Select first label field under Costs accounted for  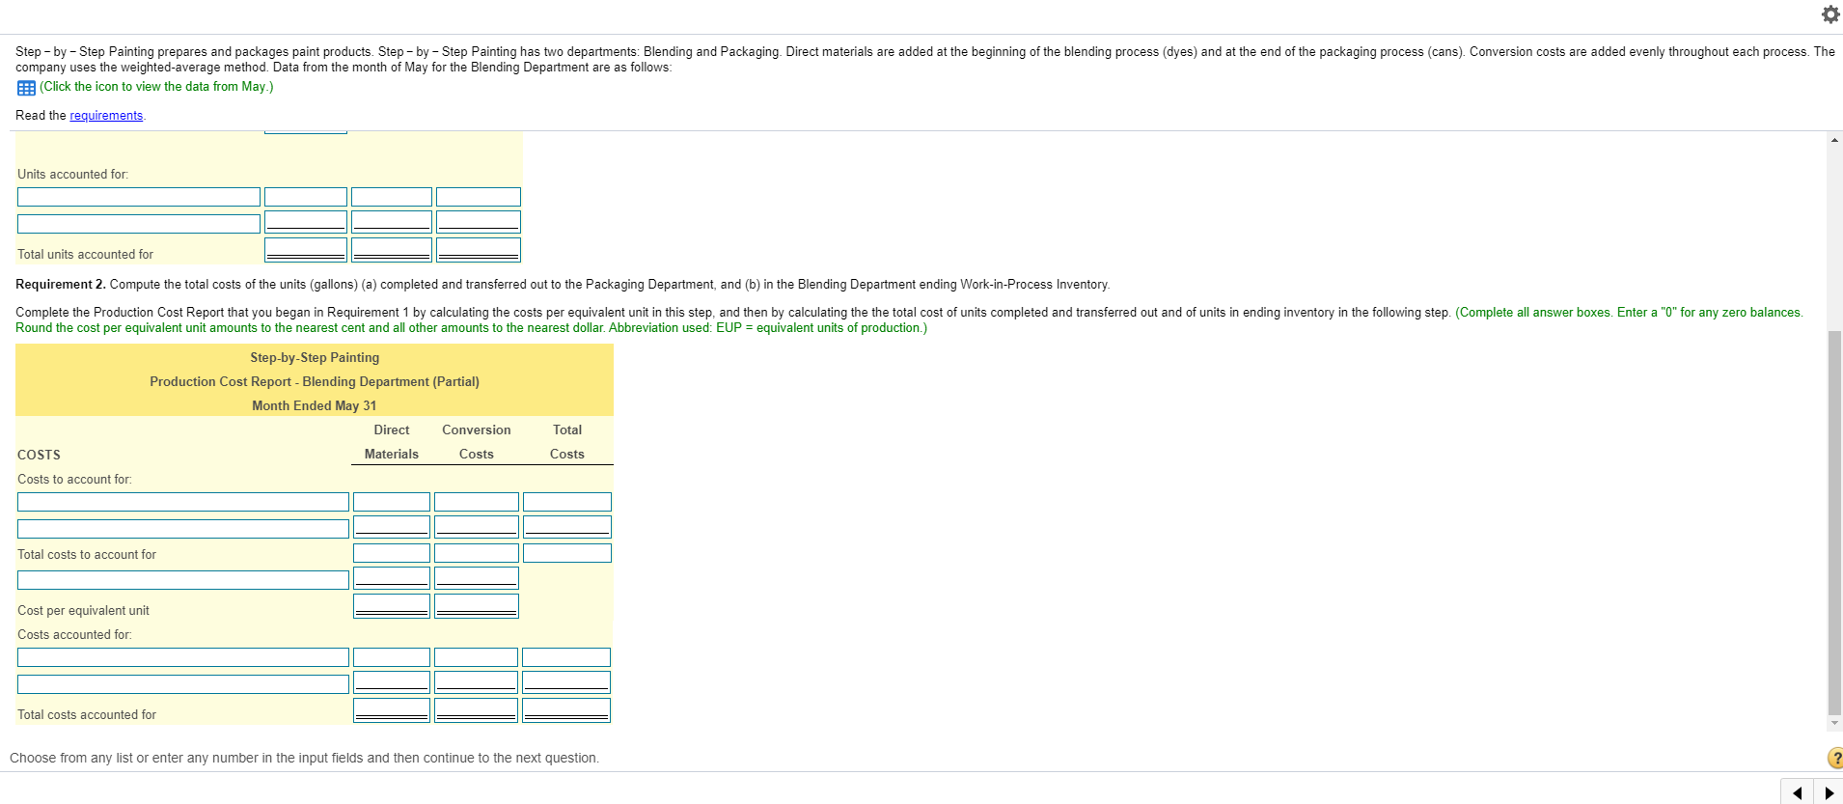pyautogui.click(x=183, y=657)
